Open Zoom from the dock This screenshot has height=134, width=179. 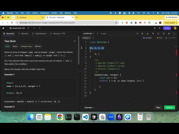pyautogui.click(x=111, y=117)
